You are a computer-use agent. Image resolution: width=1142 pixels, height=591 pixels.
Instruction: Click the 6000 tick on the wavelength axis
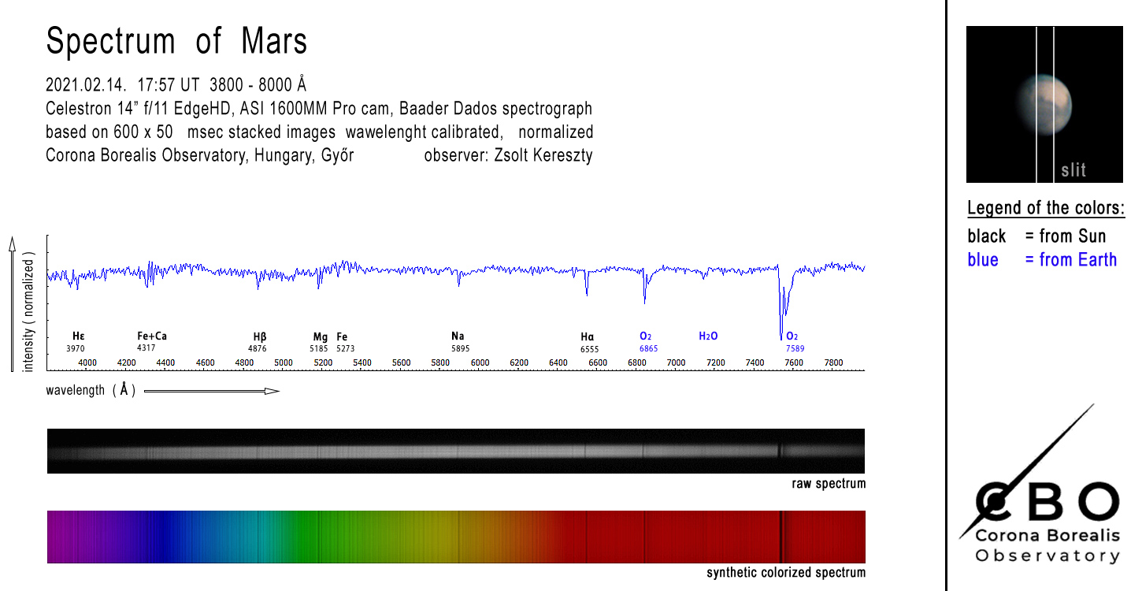click(480, 363)
